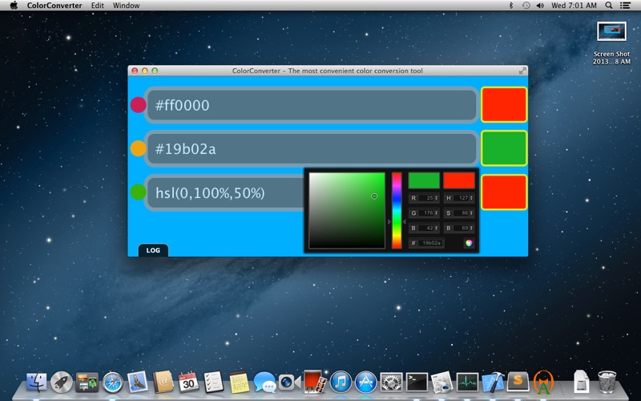Click the hex field showing 19b02a
Image resolution: width=641 pixels, height=401 pixels.
pos(431,243)
